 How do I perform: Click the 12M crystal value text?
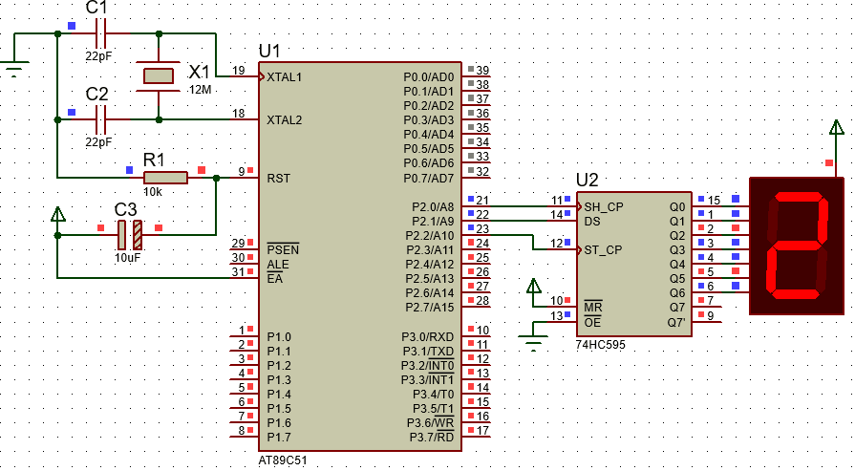[200, 90]
